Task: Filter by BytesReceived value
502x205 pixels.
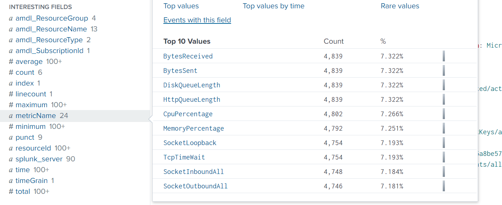Action: tap(188, 56)
